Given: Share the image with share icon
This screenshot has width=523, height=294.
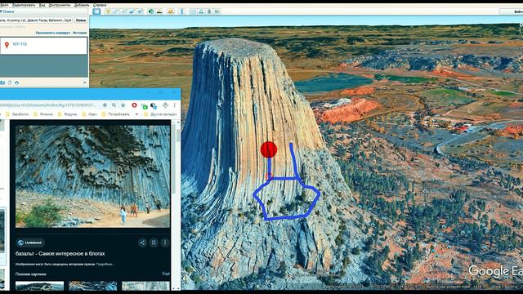Looking at the screenshot, I should point(142,243).
